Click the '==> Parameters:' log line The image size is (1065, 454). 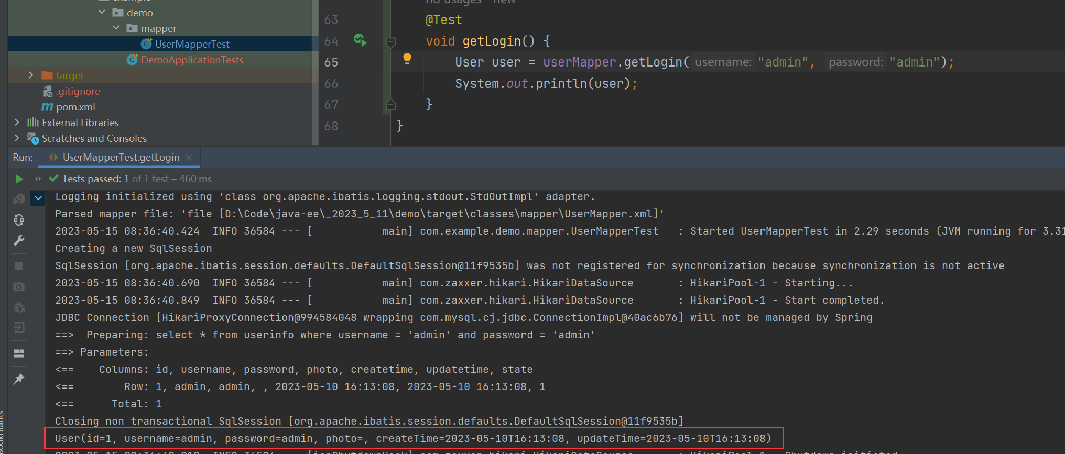pos(102,352)
